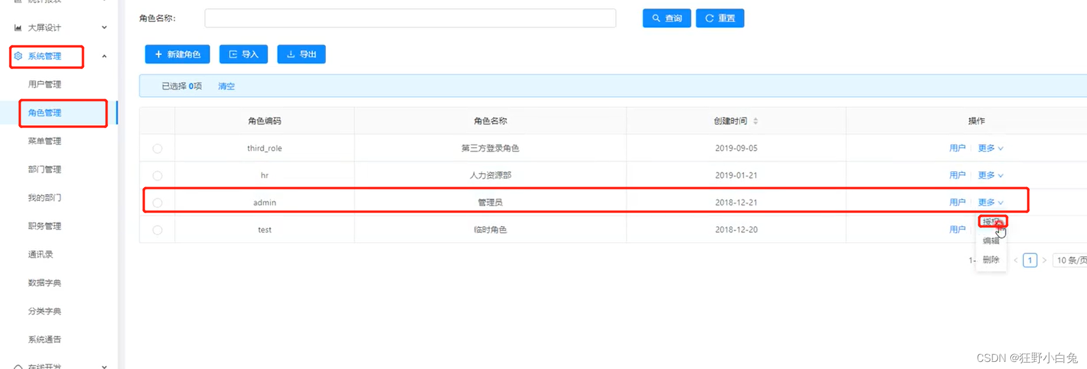
Task: Choose 编辑 in the dropdown menu
Action: point(991,241)
